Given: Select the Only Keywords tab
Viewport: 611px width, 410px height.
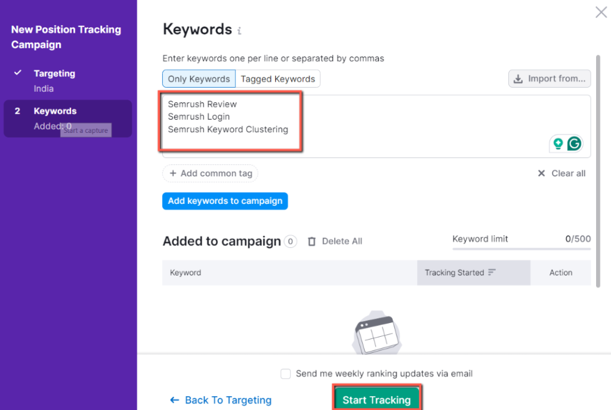Looking at the screenshot, I should coord(199,78).
